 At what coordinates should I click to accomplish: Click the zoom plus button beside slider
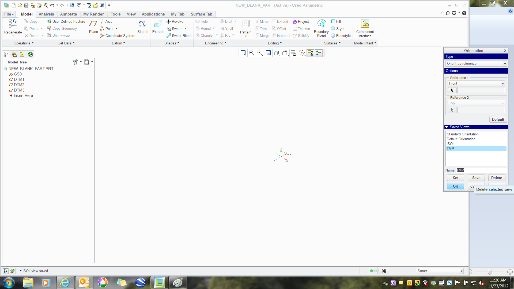510,272
